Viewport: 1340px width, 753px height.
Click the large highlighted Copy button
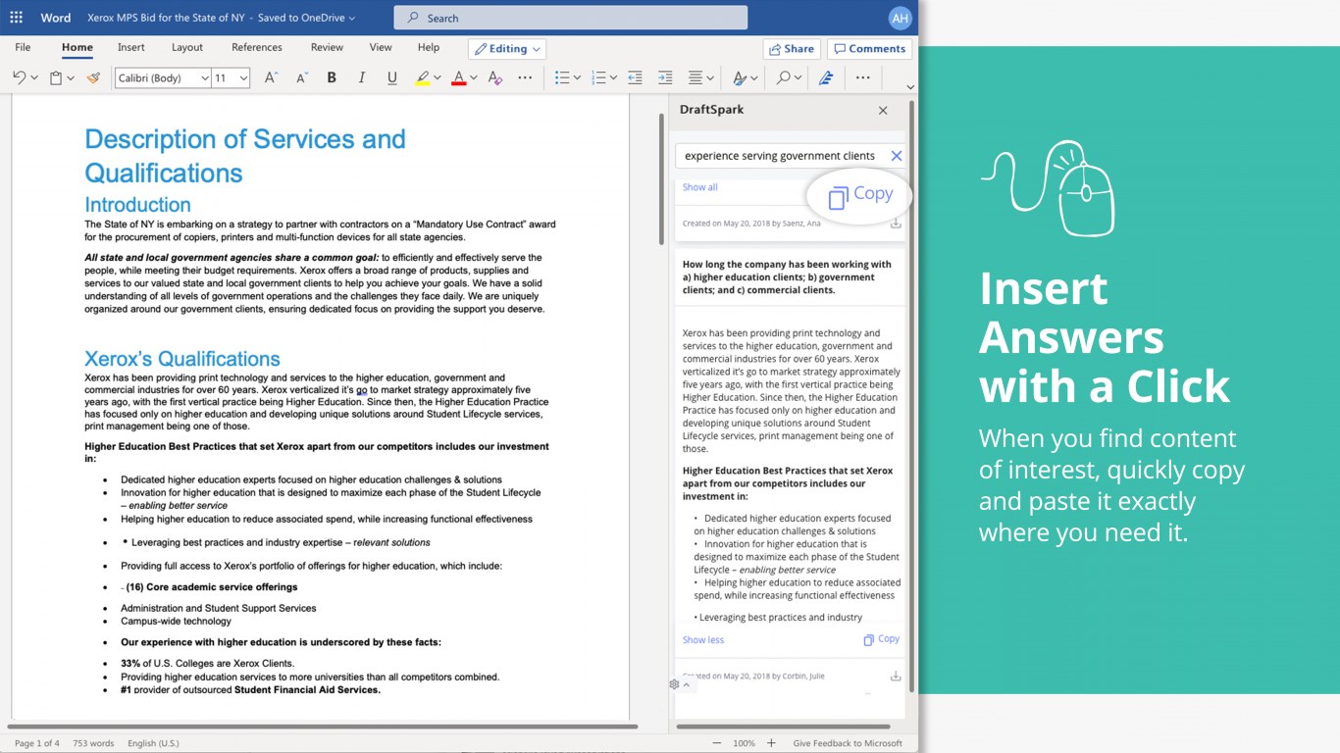pyautogui.click(x=859, y=196)
